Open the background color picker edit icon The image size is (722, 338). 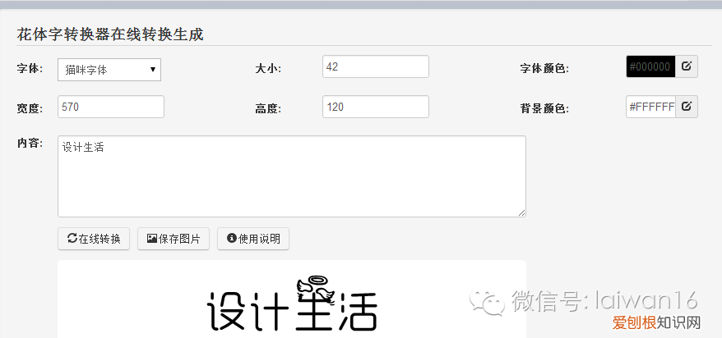pos(687,107)
